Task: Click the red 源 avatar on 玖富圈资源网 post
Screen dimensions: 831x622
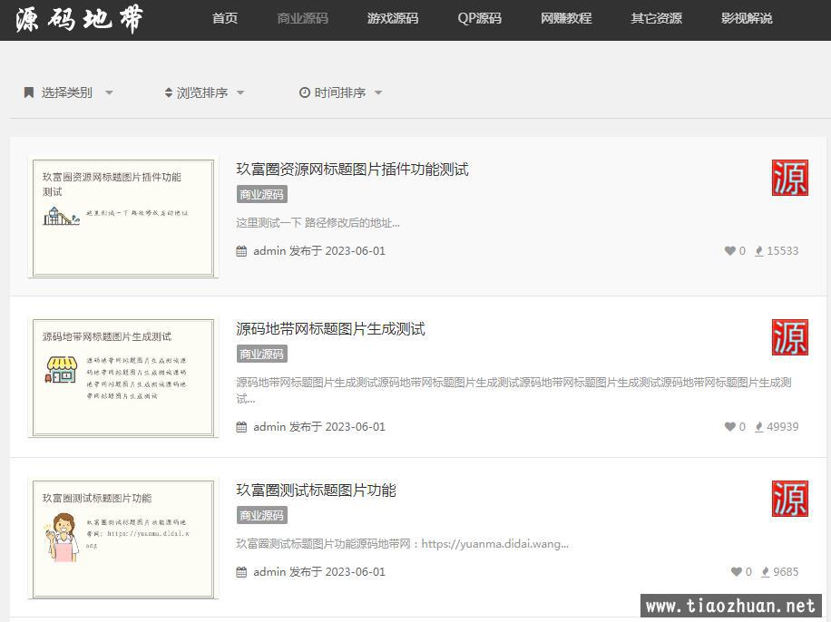Action: (789, 178)
